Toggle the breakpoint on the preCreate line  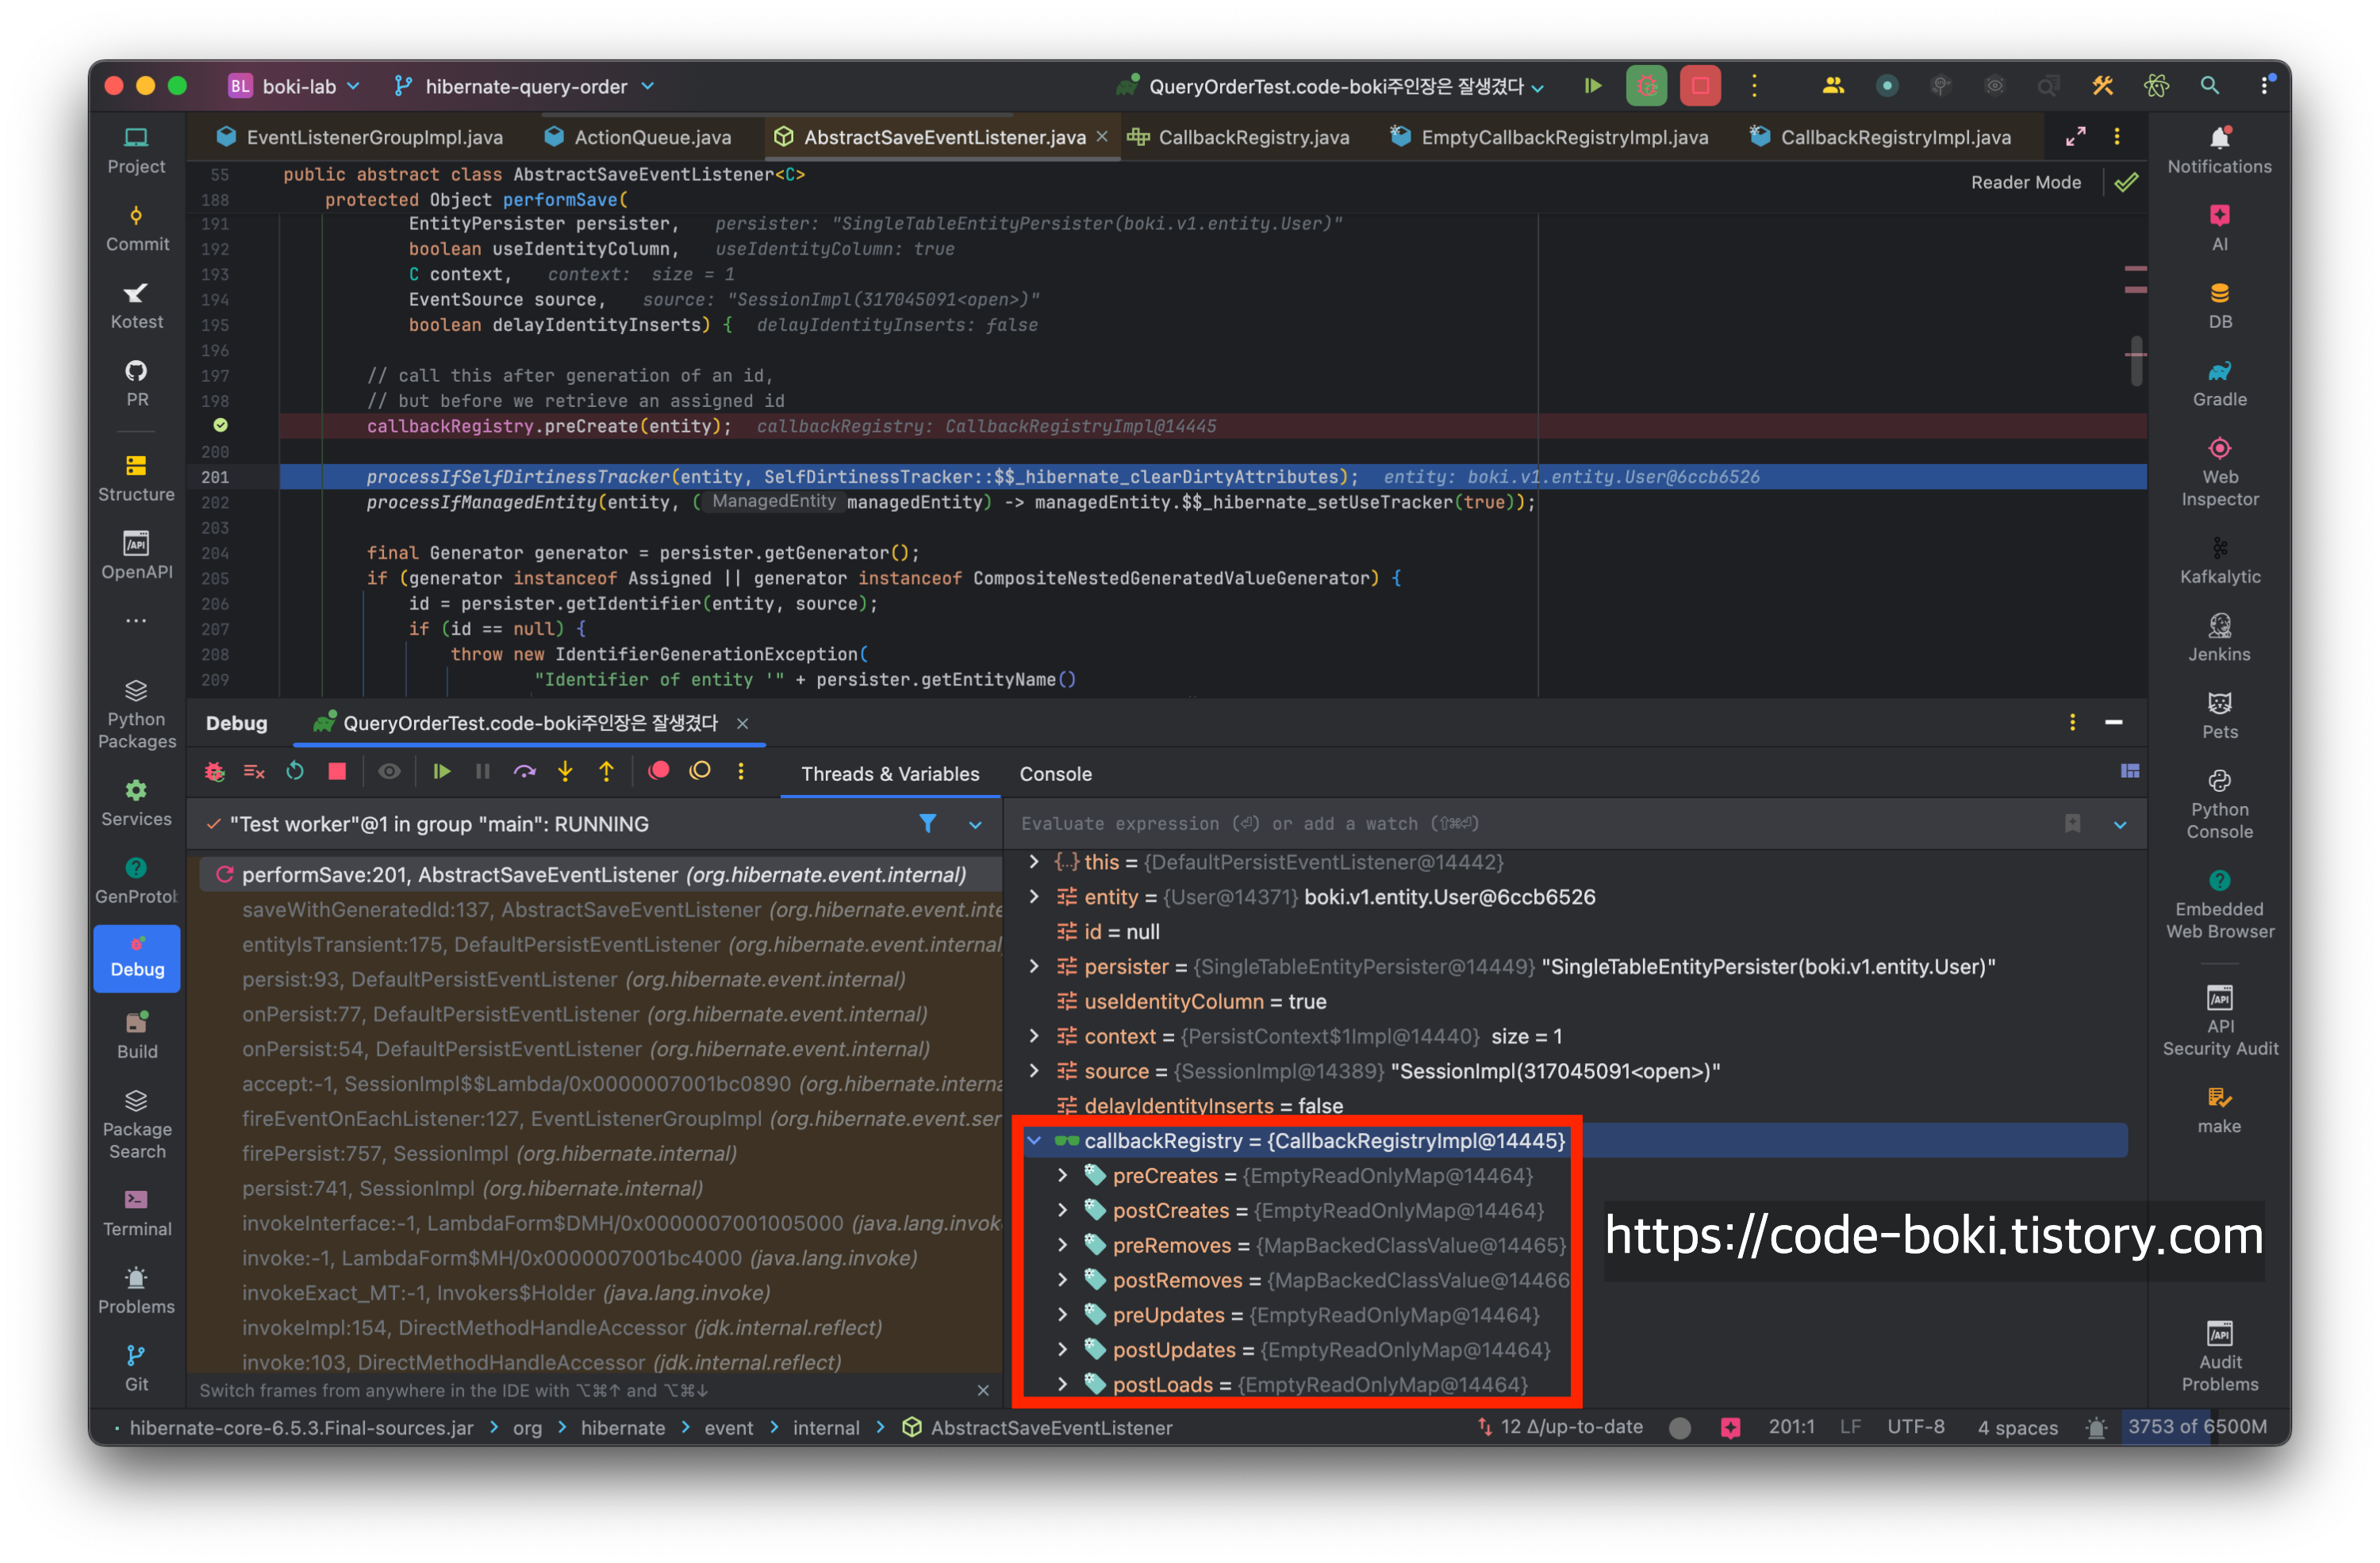[x=220, y=426]
